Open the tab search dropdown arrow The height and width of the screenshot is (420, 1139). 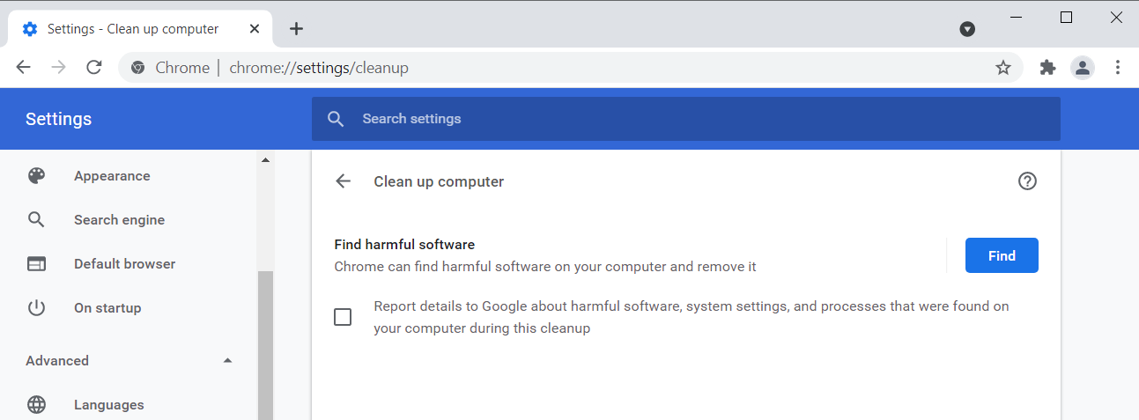[x=967, y=29]
